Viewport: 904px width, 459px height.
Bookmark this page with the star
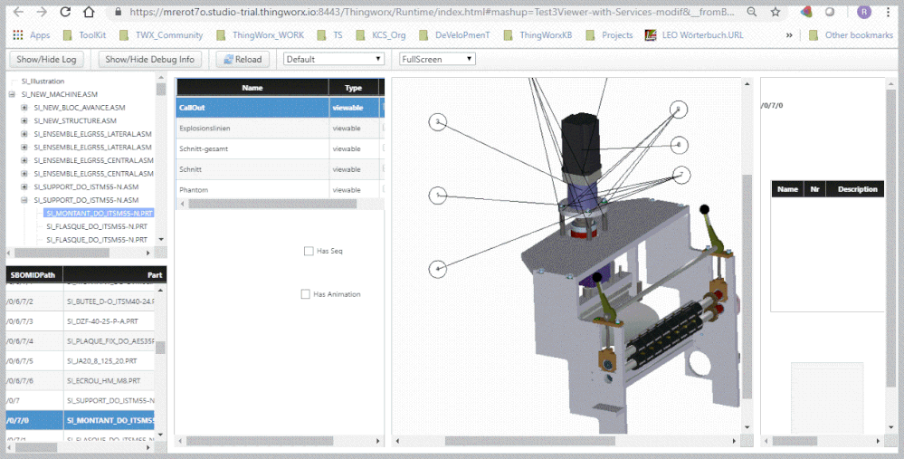776,12
